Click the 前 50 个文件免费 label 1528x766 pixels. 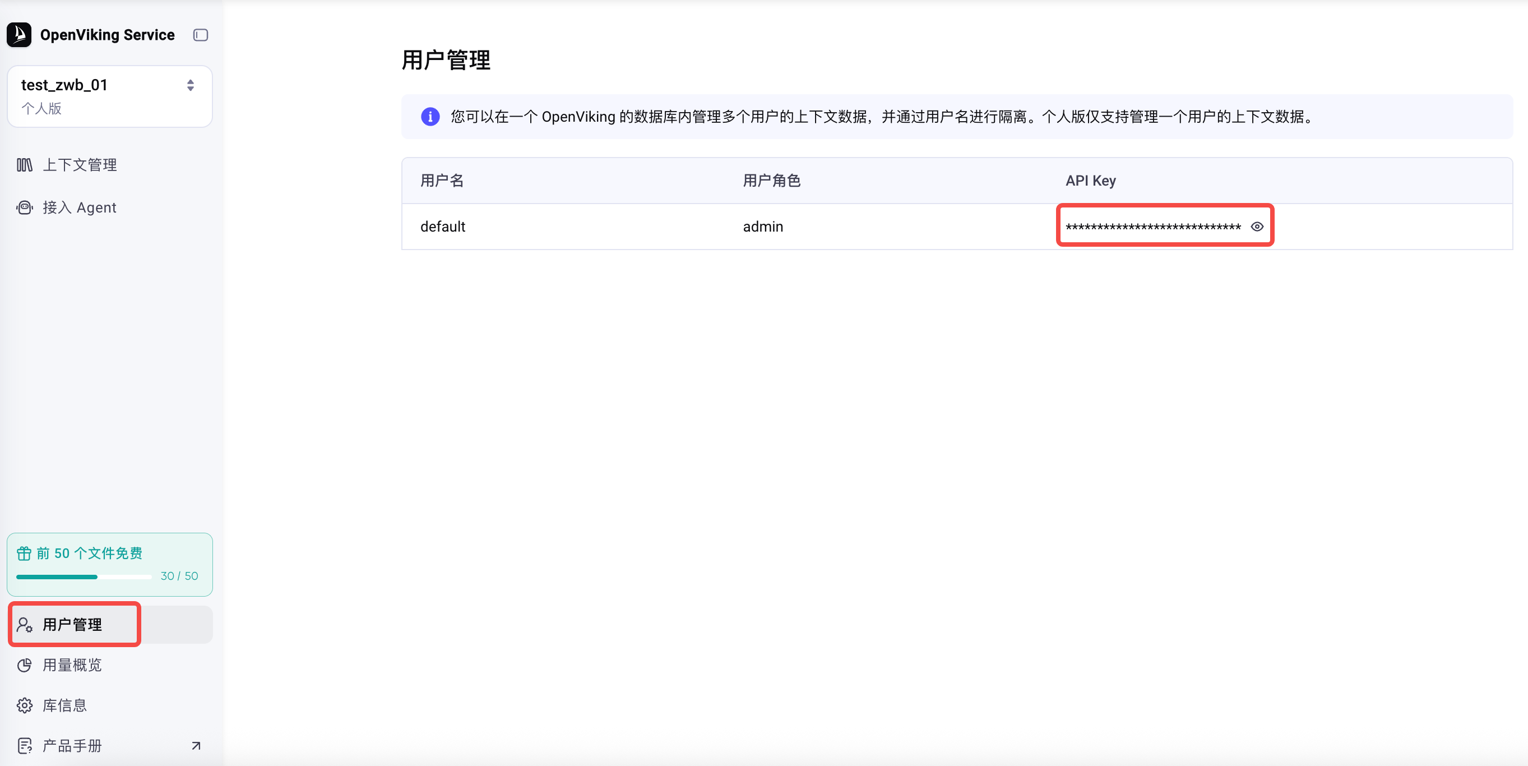90,553
